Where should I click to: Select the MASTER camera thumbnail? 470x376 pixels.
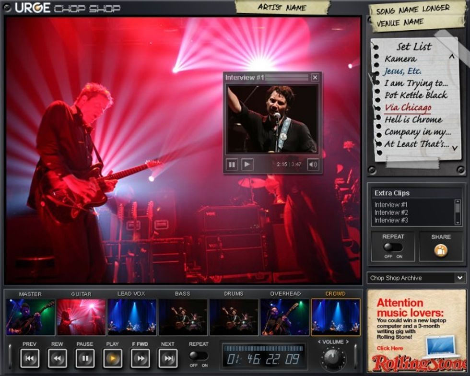[x=31, y=317]
